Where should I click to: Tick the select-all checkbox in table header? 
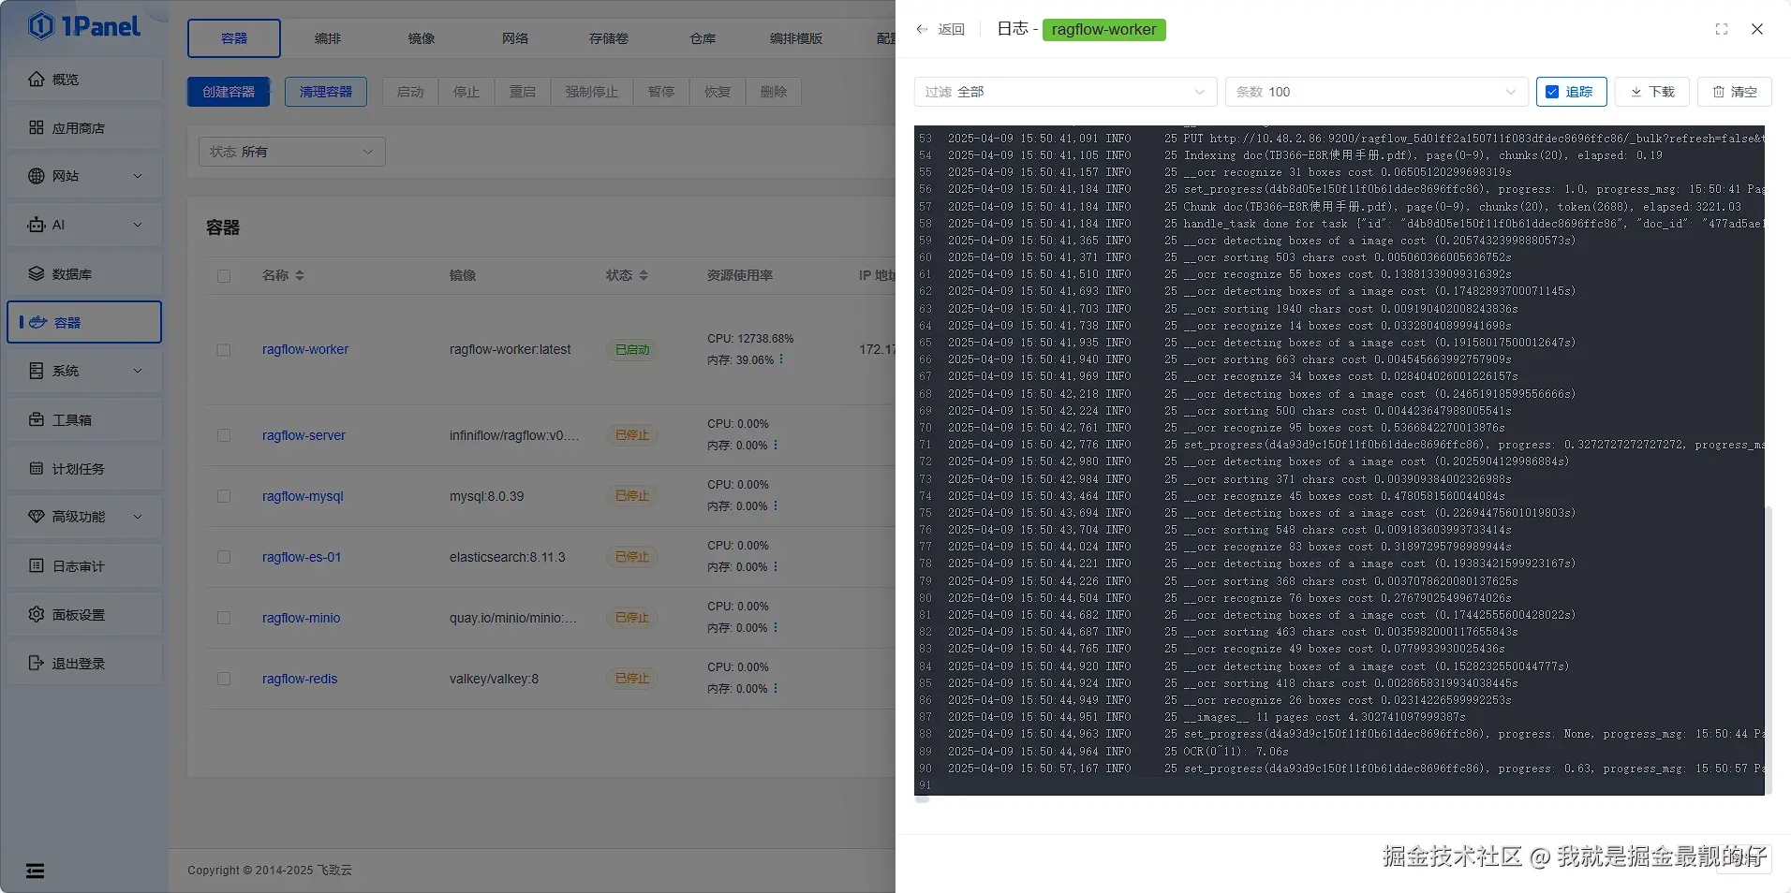(224, 276)
